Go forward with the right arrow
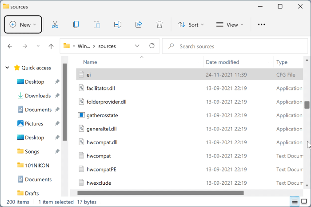The height and width of the screenshot is (207, 311). pyautogui.click(x=25, y=46)
